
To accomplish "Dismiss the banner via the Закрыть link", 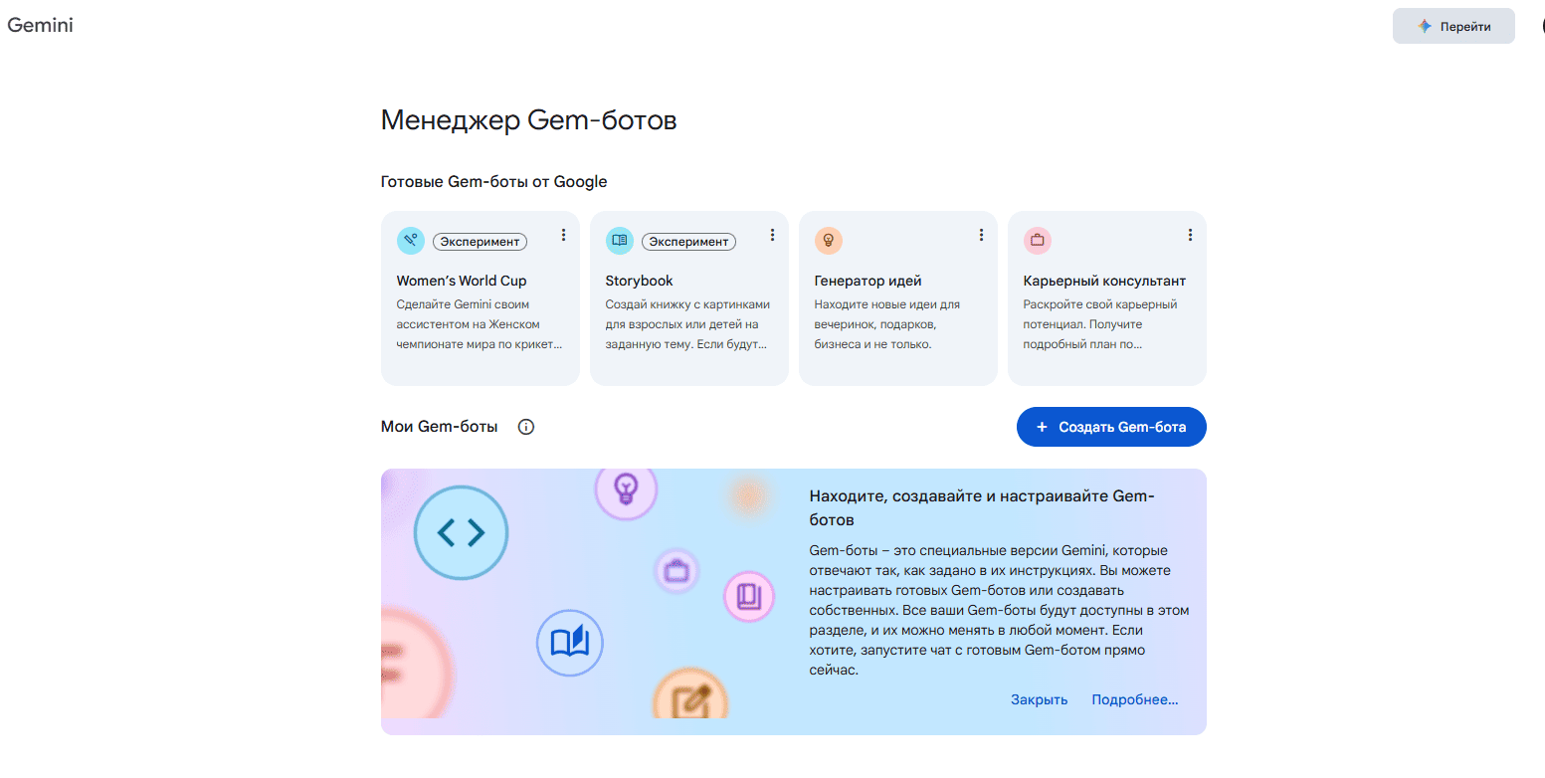I will 1038,699.
